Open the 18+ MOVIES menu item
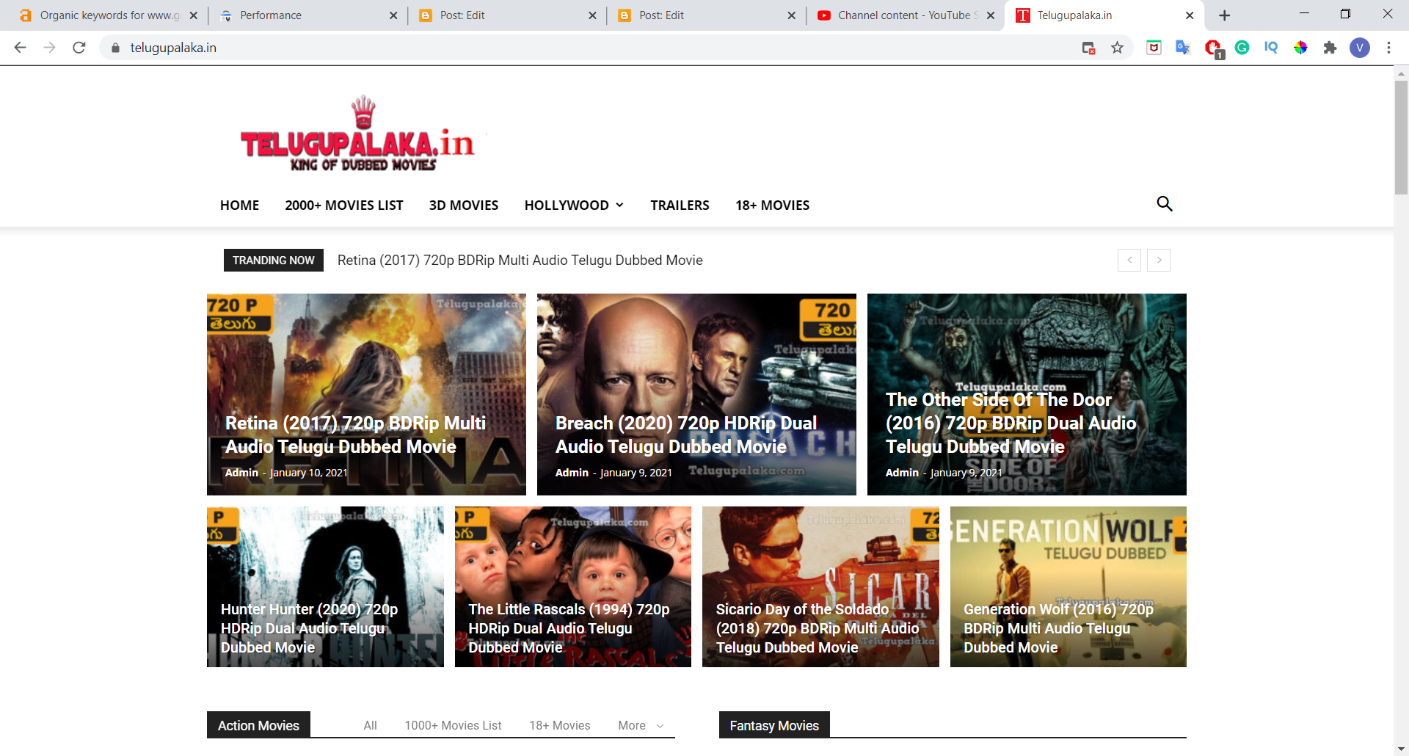The height and width of the screenshot is (756, 1409). click(773, 206)
